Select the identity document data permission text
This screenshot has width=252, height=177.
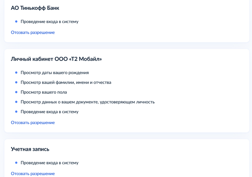pos(88,102)
